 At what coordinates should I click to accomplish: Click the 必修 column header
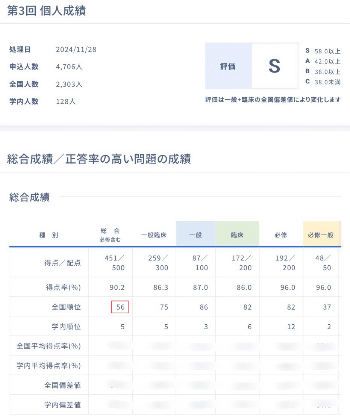(281, 235)
